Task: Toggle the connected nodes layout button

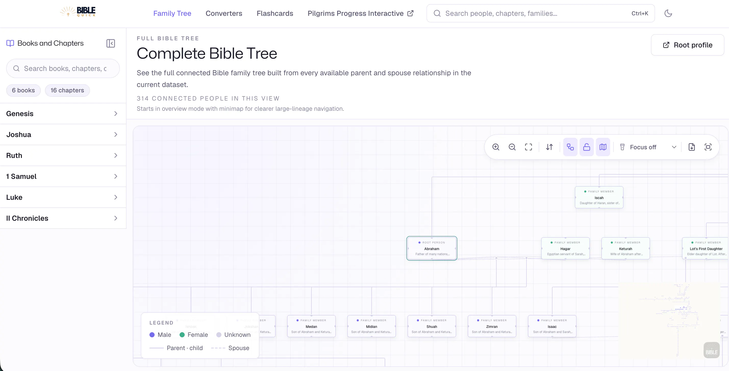Action: click(570, 147)
